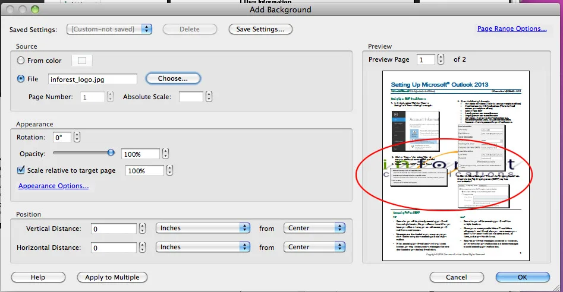Click the disabled Delete button

click(x=190, y=29)
